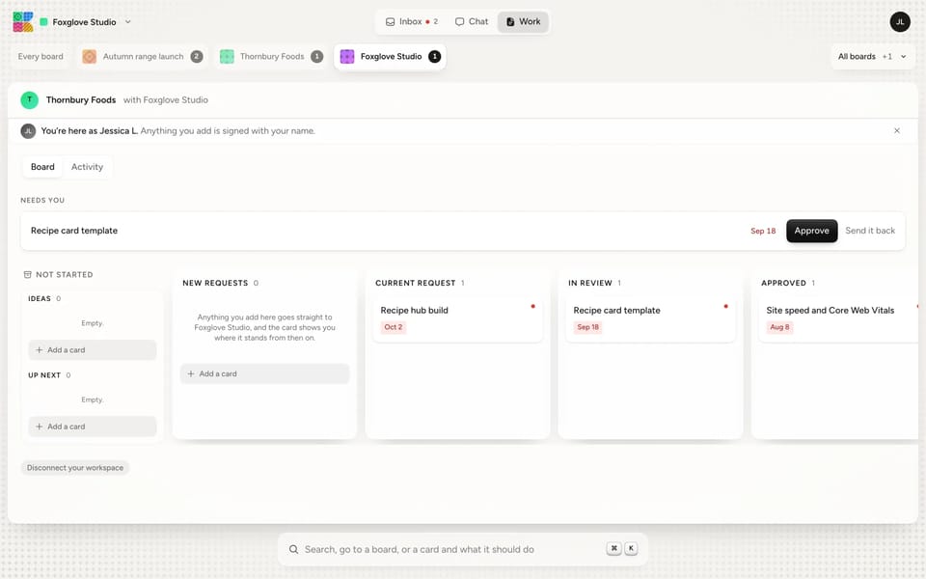
Task: Click the Aug 8 due date tag
Action: pos(779,327)
